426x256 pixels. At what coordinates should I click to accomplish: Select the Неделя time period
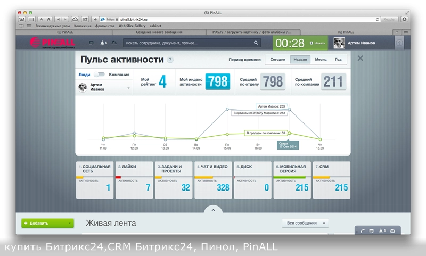pos(300,60)
